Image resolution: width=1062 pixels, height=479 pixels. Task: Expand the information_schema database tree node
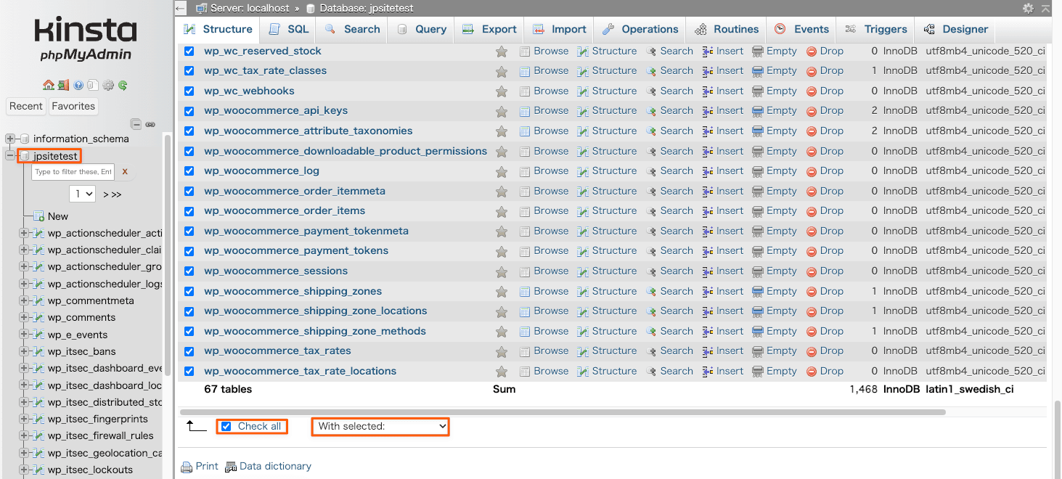(10, 139)
